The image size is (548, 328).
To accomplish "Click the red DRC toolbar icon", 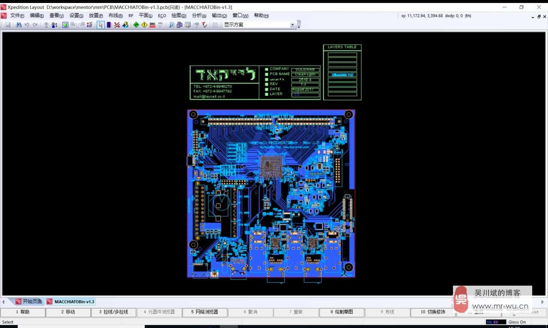I will tap(152, 25).
